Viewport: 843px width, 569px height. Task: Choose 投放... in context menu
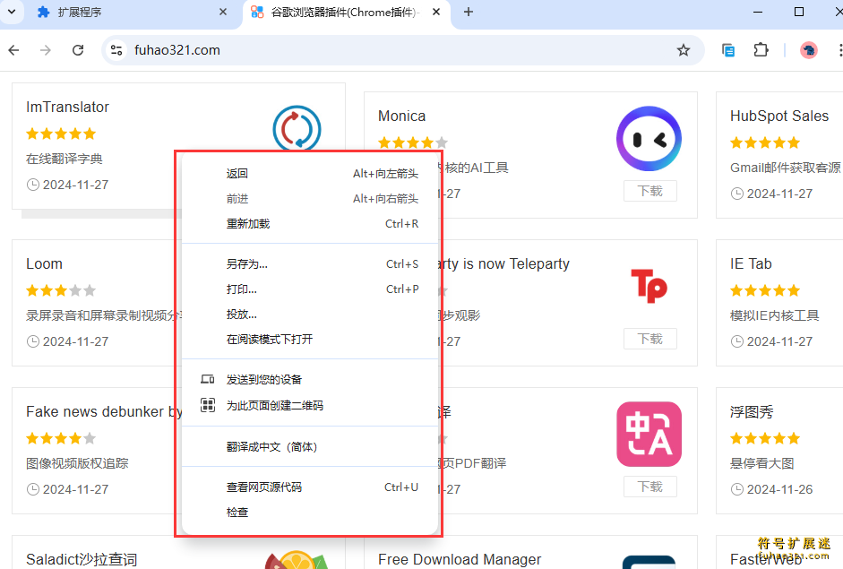(x=310, y=315)
